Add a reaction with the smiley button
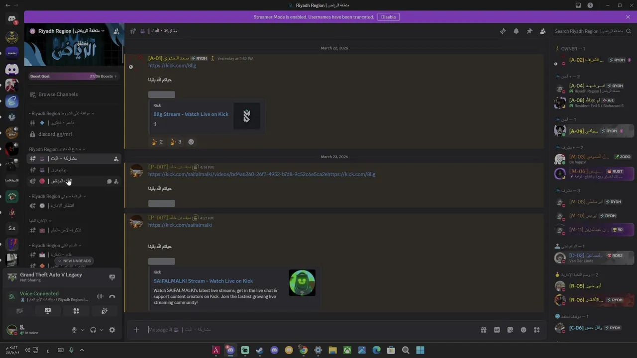 (191, 142)
